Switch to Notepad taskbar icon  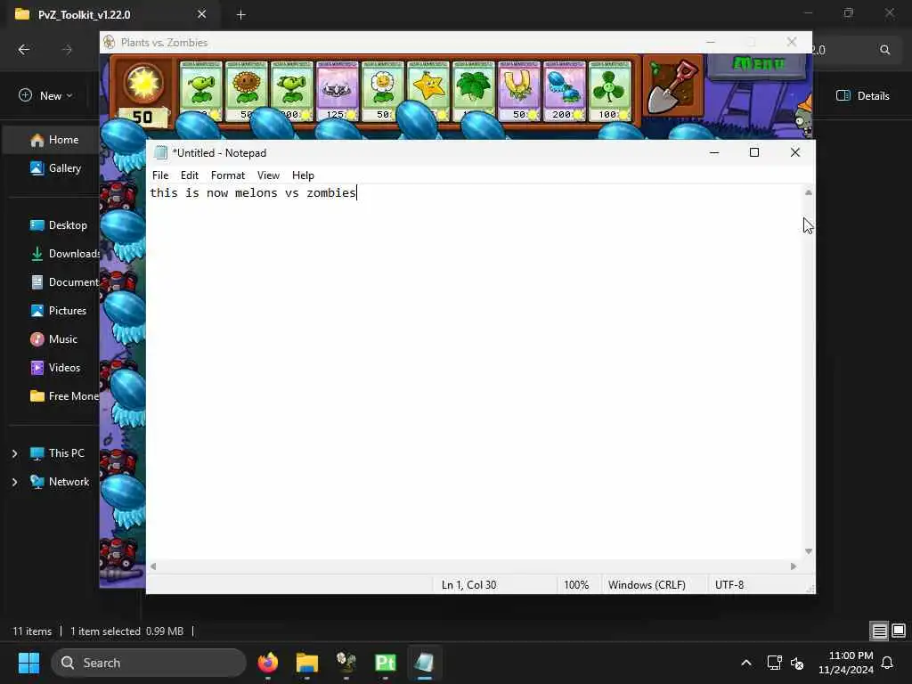click(x=424, y=663)
